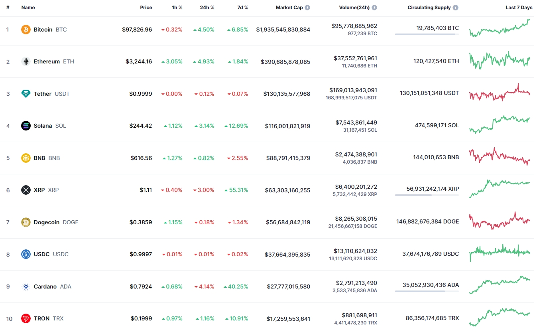Open Solana's 7-day price chart thumbnail
Screen dimensions: 539x334
click(x=500, y=125)
